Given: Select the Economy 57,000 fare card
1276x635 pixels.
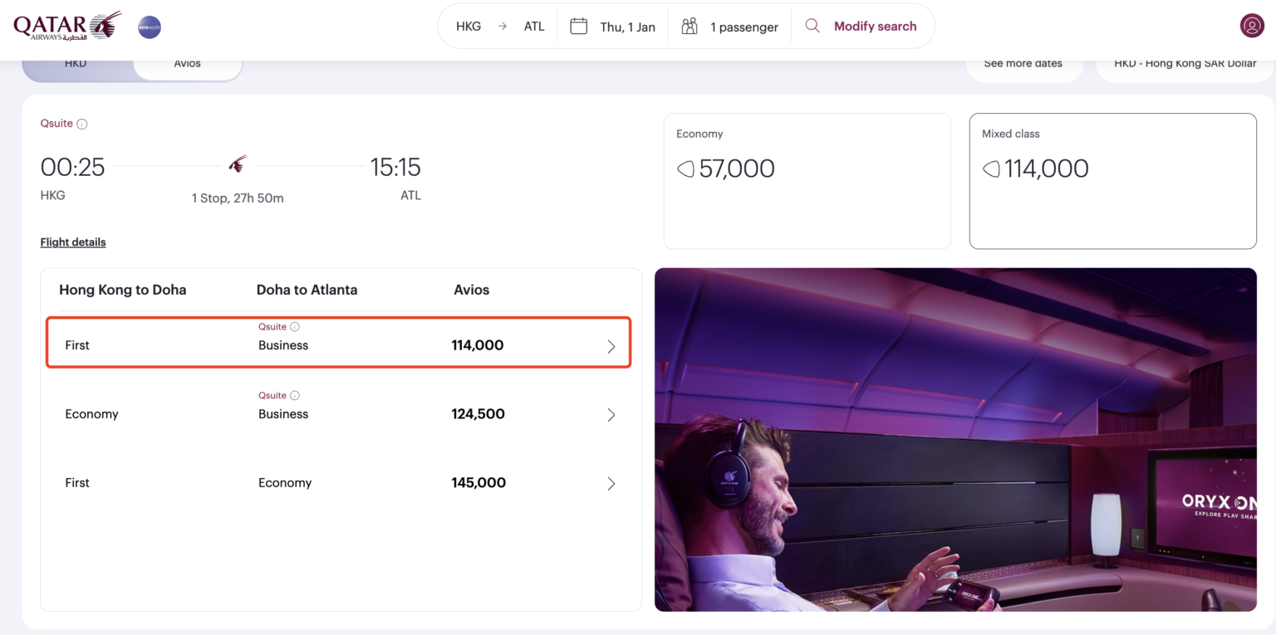Looking at the screenshot, I should pyautogui.click(x=807, y=181).
